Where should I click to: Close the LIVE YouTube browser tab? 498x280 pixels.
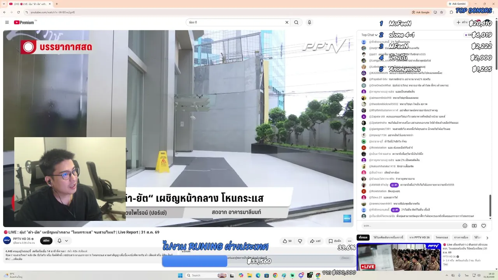pyautogui.click(x=49, y=4)
